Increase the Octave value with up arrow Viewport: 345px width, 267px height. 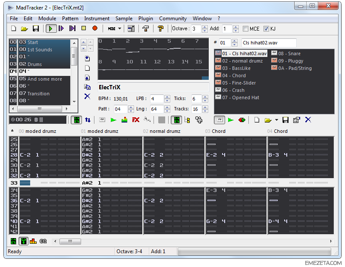click(x=204, y=27)
